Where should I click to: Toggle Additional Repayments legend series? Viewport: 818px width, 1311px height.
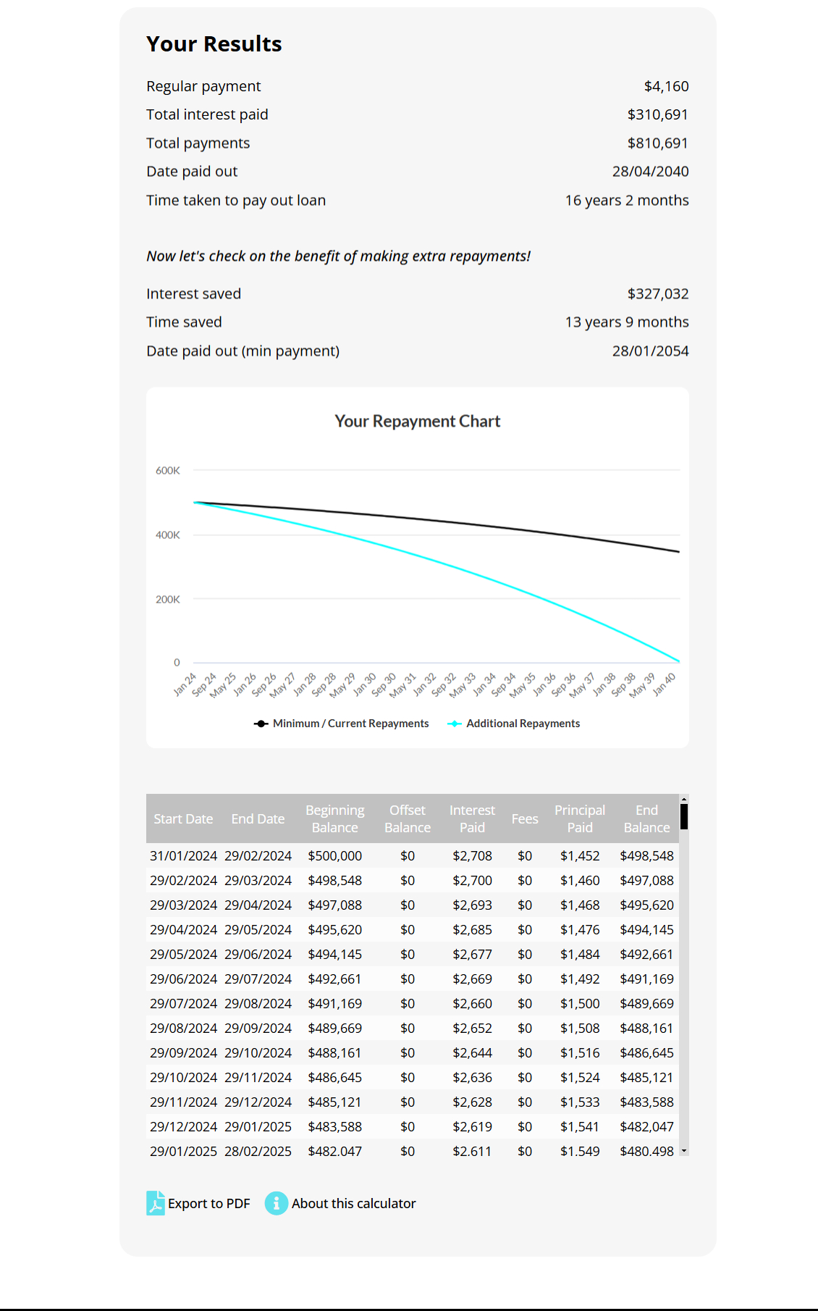coord(513,724)
